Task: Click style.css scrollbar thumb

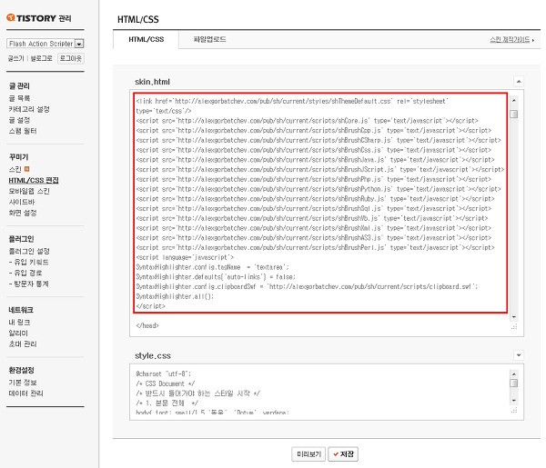Action: [x=513, y=383]
